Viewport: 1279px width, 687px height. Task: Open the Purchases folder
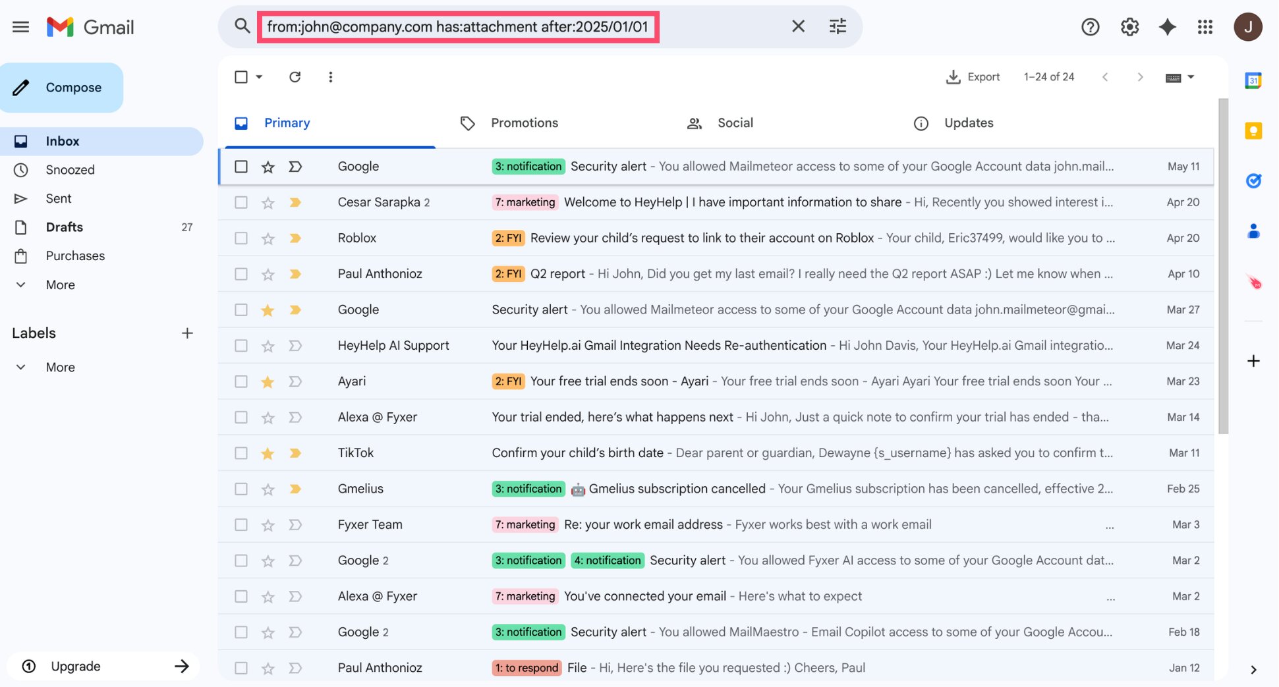click(101, 256)
